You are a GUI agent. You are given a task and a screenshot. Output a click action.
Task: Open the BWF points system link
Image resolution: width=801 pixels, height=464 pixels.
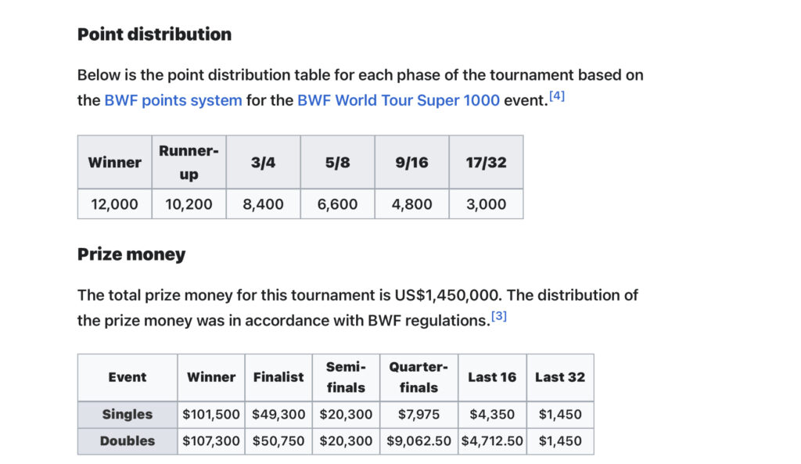click(173, 100)
